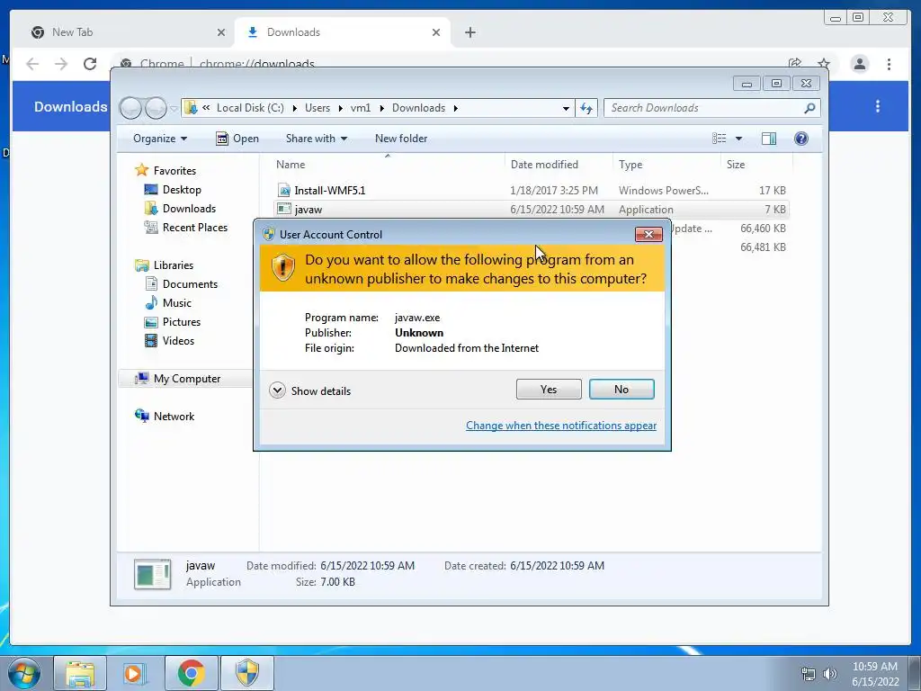
Task: Click the UAC shield taskbar icon
Action: [247, 673]
